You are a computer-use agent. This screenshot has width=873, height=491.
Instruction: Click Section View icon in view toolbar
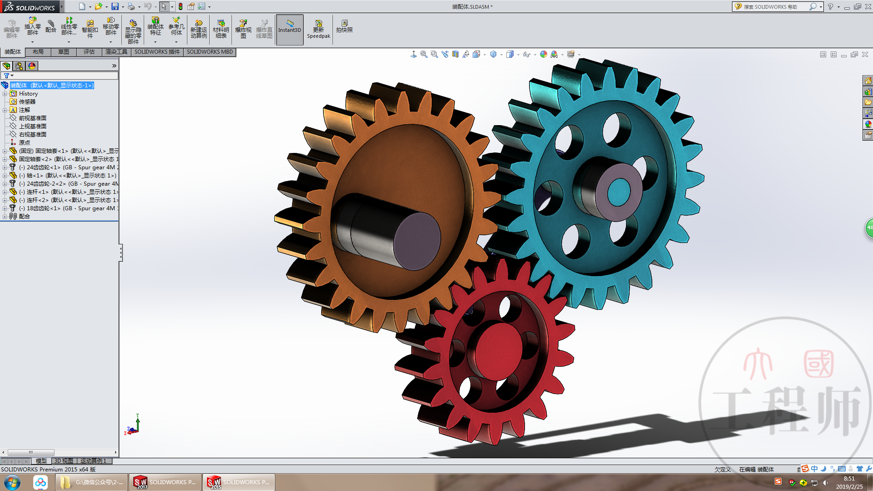coord(455,54)
